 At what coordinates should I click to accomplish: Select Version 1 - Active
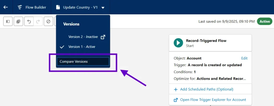(x=82, y=47)
